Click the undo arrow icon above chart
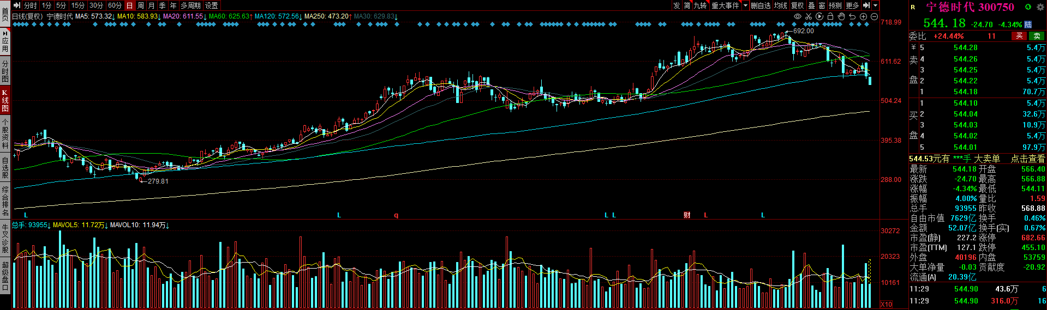The image size is (1047, 310). 852,17
